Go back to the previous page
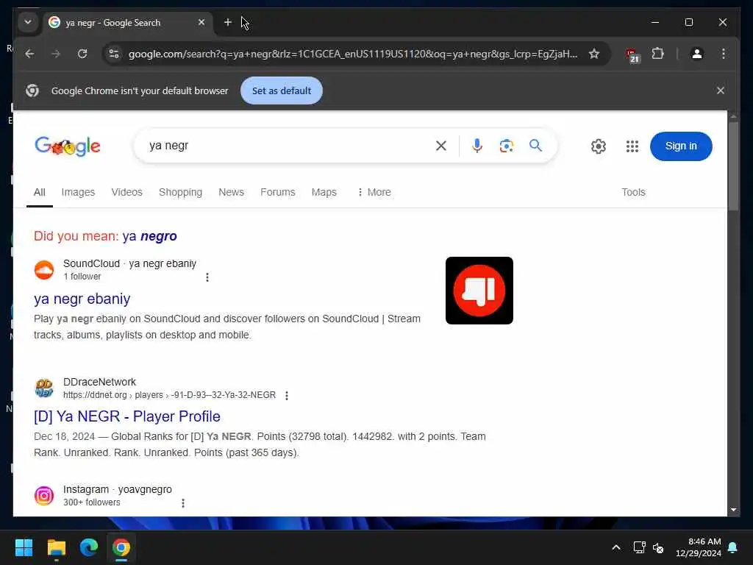Viewport: 753px width, 565px height. coord(29,54)
